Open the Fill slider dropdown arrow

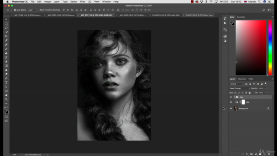[265, 93]
